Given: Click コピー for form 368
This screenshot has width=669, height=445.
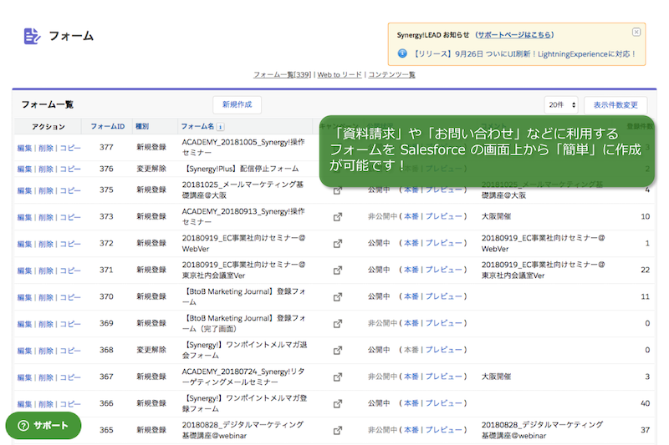Looking at the screenshot, I should 70,351.
